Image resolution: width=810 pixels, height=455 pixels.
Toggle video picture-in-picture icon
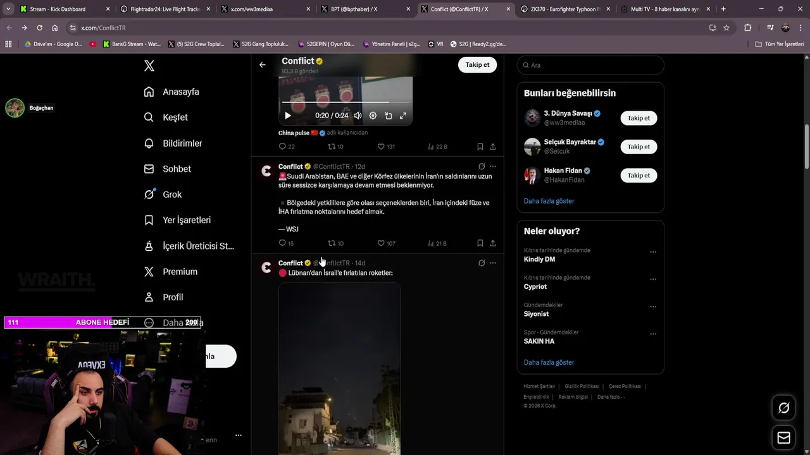point(388,116)
